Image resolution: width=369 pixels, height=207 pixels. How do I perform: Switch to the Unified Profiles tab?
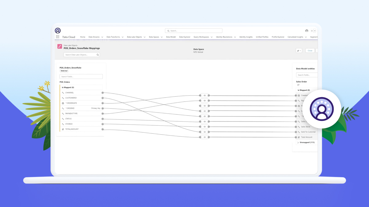(x=262, y=37)
